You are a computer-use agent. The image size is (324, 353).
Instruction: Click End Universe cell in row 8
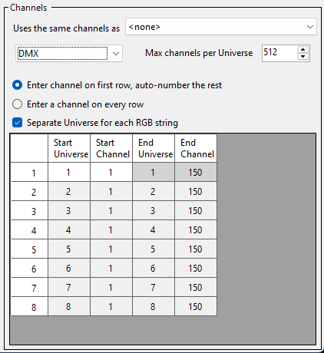(154, 307)
